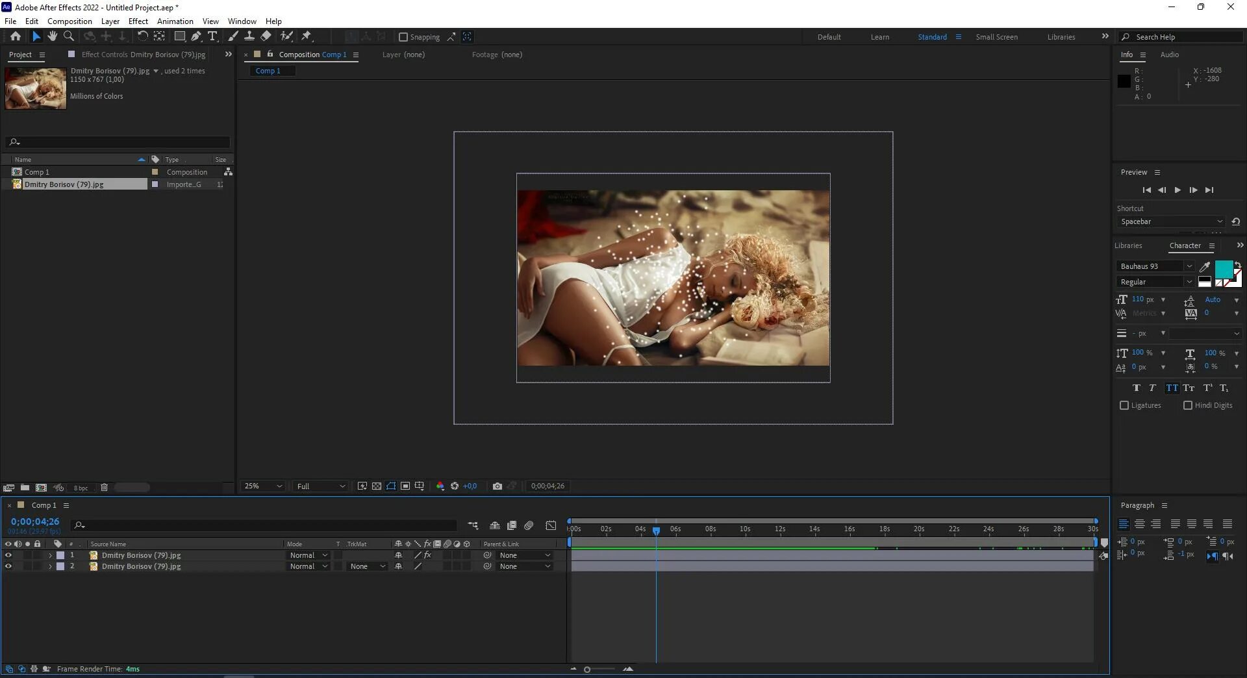This screenshot has width=1247, height=678.
Task: Open the Composition menu
Action: tap(69, 21)
